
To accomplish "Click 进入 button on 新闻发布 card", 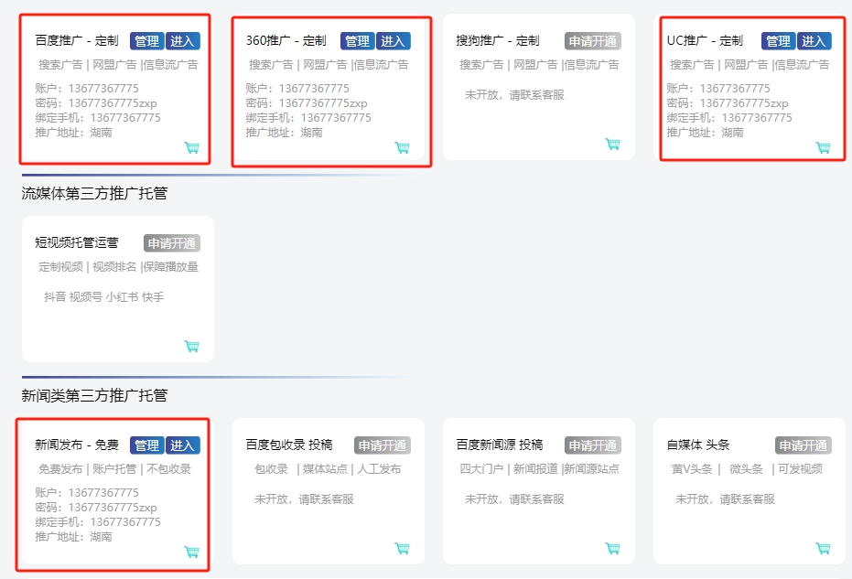I will (x=183, y=445).
